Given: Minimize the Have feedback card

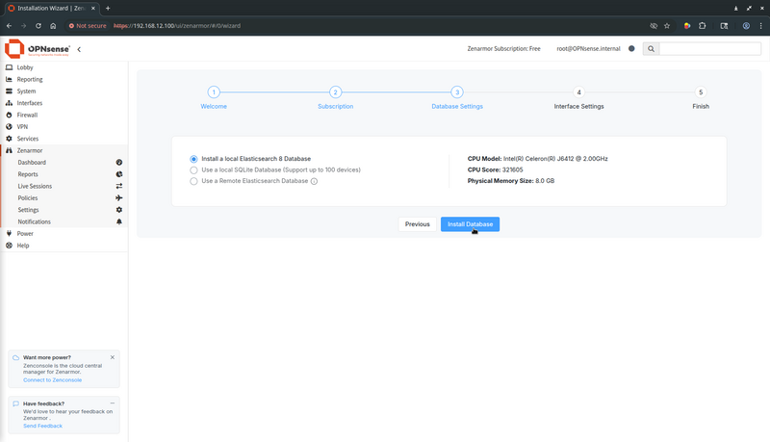Looking at the screenshot, I should [113, 403].
